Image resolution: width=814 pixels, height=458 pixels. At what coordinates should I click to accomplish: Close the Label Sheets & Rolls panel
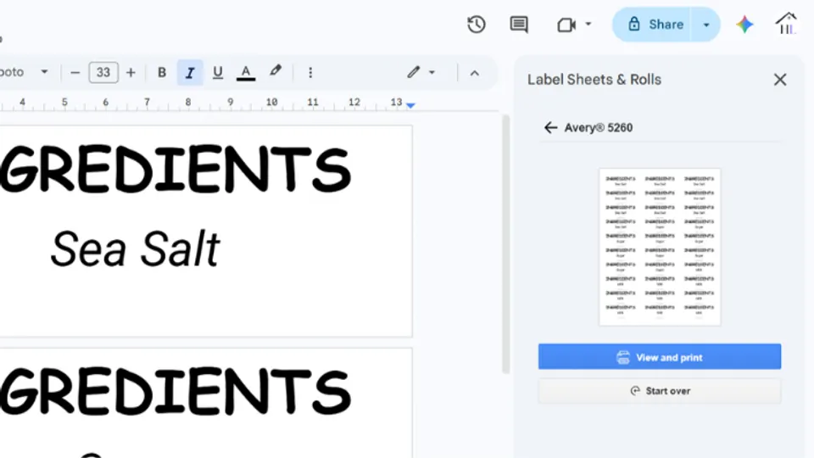(780, 80)
